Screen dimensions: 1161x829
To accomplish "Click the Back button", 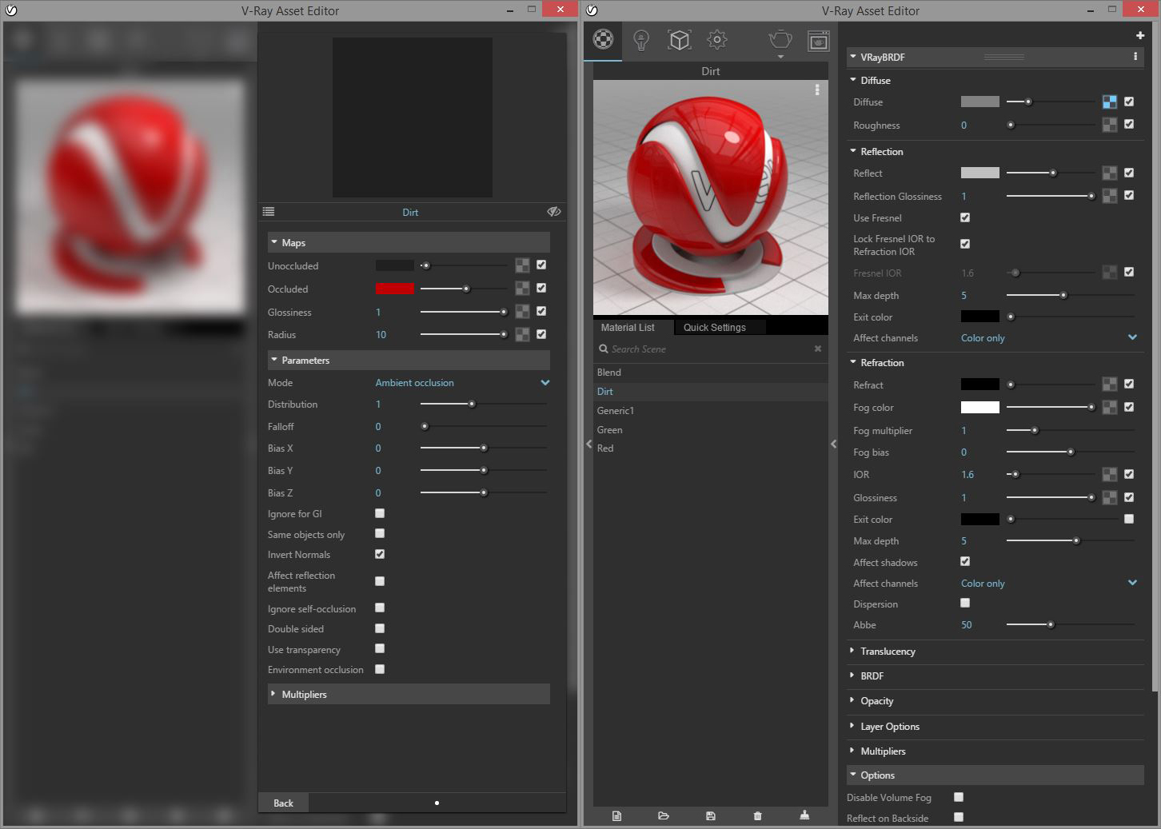I will pos(283,803).
